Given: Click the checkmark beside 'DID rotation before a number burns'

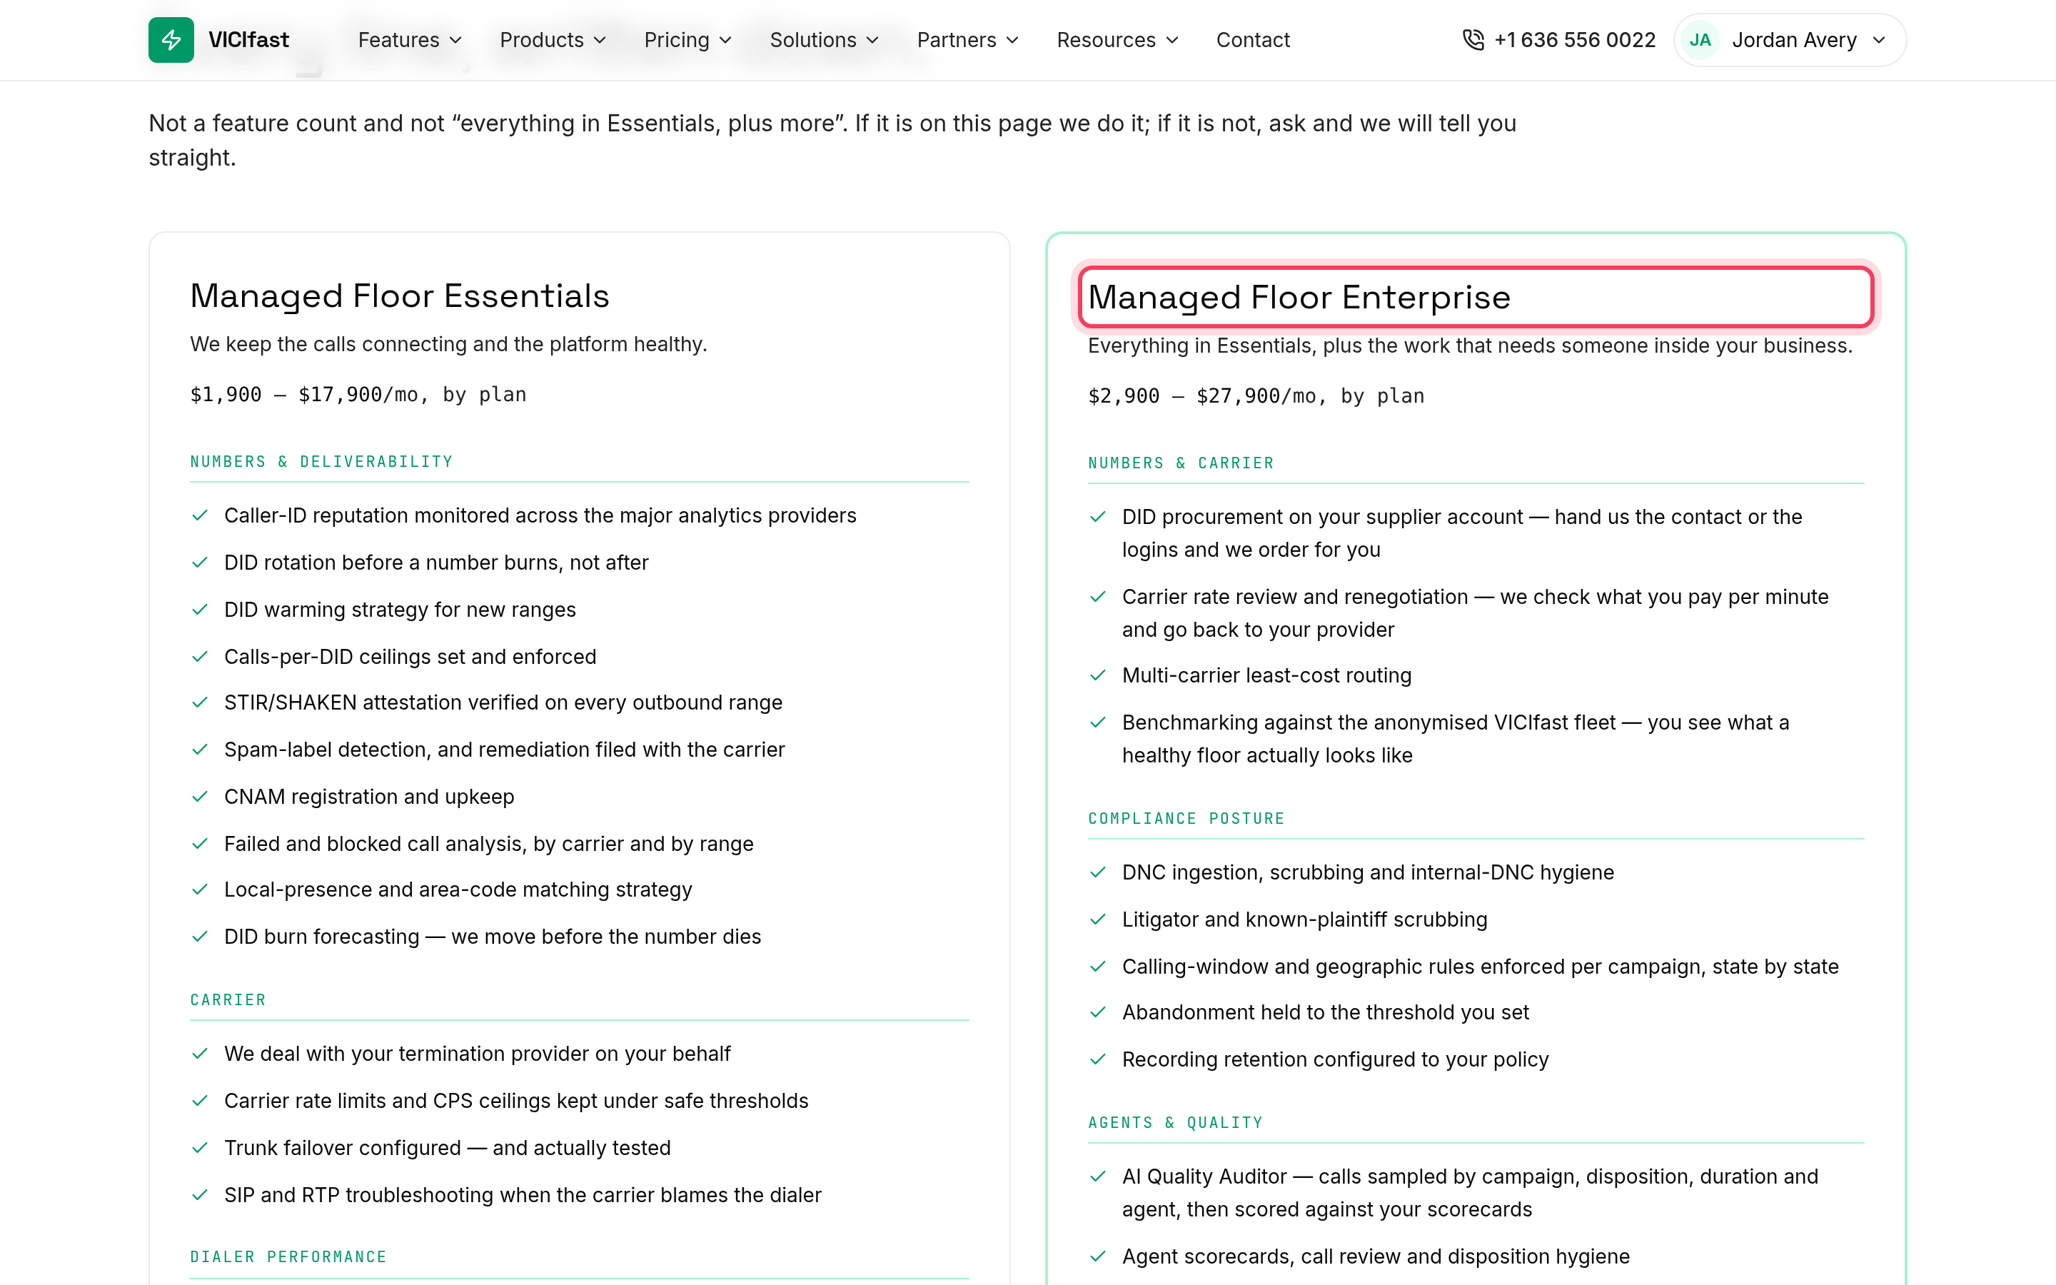Looking at the screenshot, I should point(200,563).
